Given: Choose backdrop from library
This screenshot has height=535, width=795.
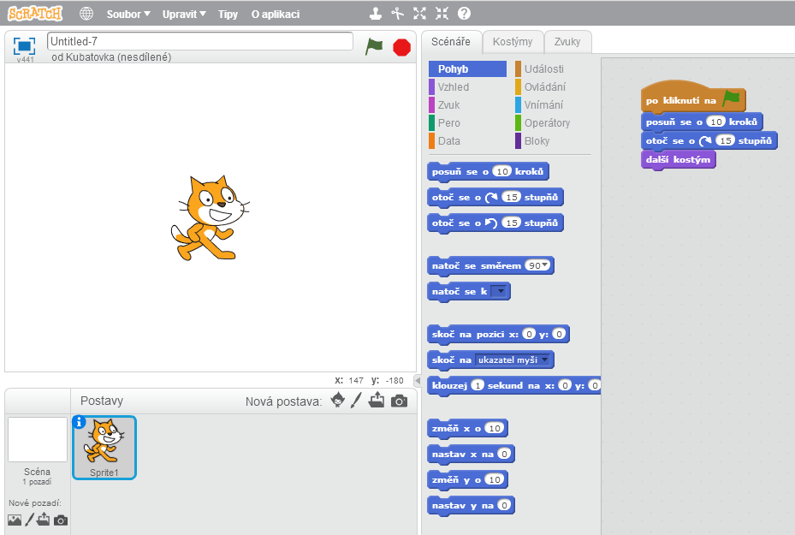Looking at the screenshot, I should 15,520.
